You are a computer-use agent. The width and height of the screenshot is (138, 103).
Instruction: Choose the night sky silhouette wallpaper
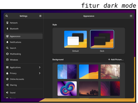[x=89, y=89]
